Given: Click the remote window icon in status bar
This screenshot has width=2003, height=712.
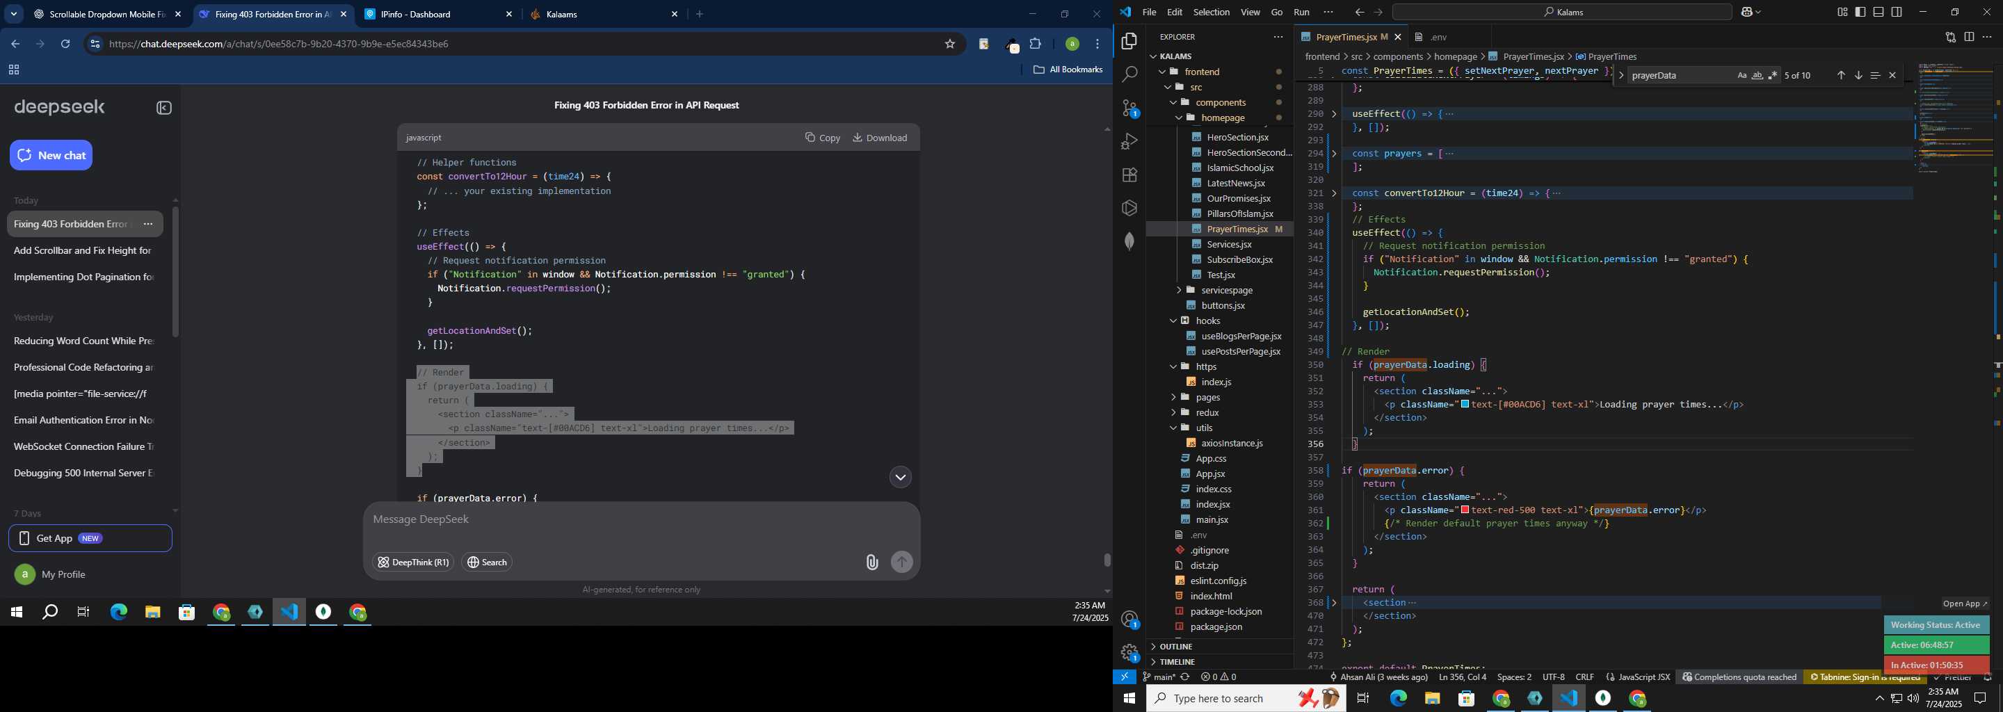Looking at the screenshot, I should (x=1125, y=677).
